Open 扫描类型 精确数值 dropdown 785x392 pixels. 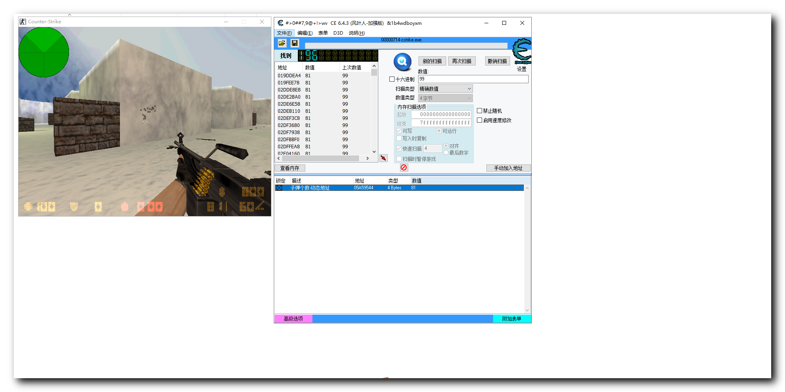[445, 89]
